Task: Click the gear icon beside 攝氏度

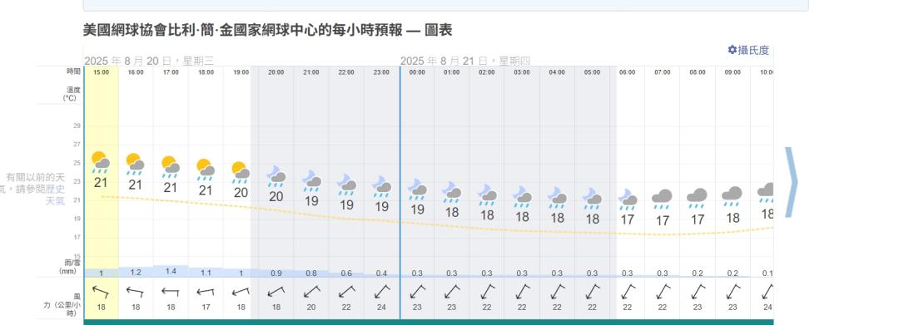Action: [x=733, y=50]
